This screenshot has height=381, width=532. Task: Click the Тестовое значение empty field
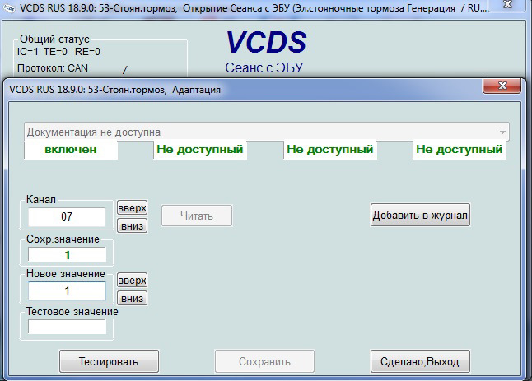click(x=67, y=327)
